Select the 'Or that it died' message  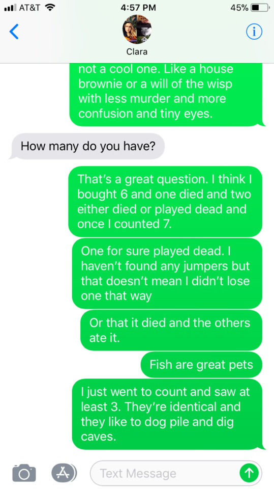[171, 330]
